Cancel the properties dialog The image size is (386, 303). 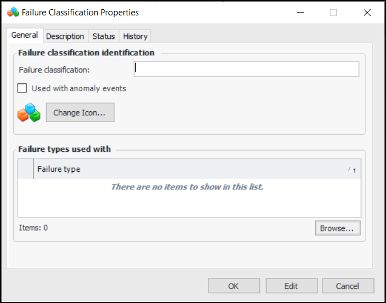click(x=348, y=286)
